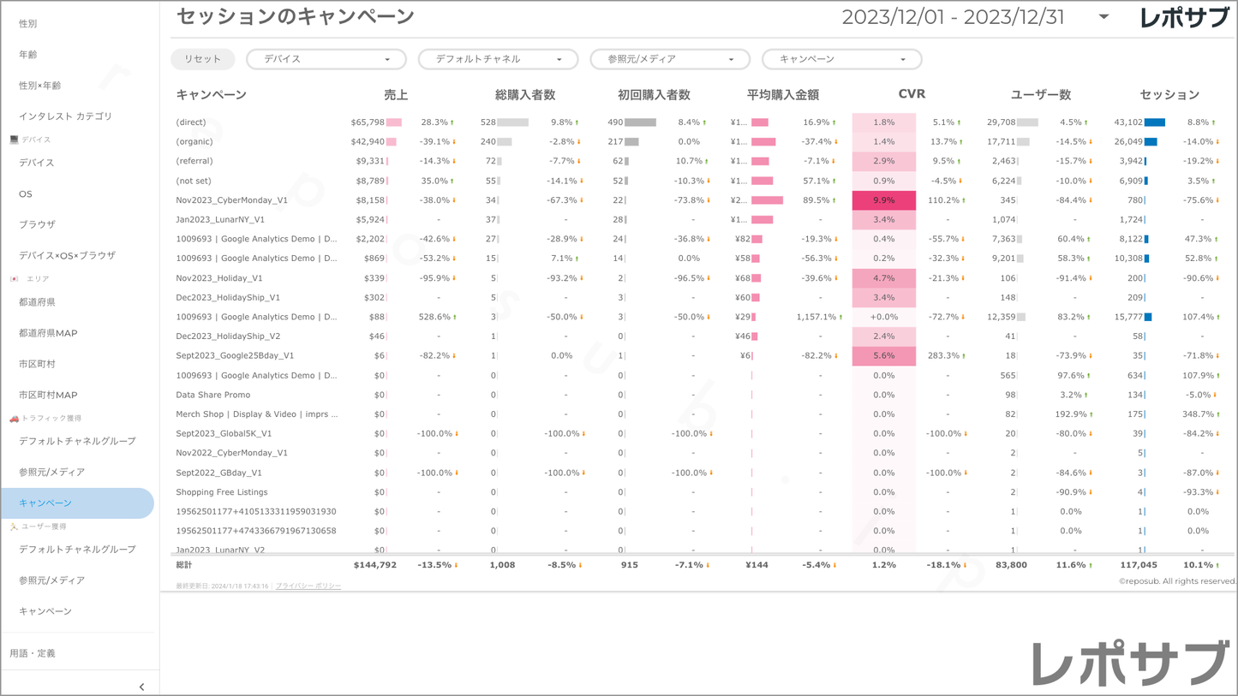
Task: Click the laptop icon beside デバイス section header
Action: [14, 140]
